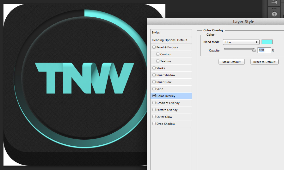The image size is (284, 170).
Task: Select the Contour sub-style label
Action: tap(166, 54)
